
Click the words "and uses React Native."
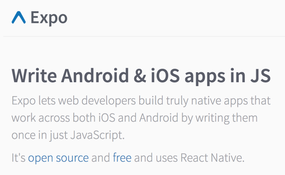189,157
